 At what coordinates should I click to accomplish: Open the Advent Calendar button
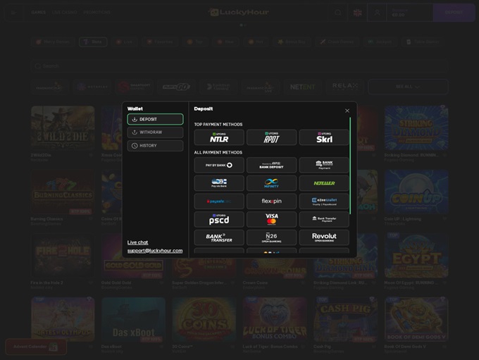point(36,347)
